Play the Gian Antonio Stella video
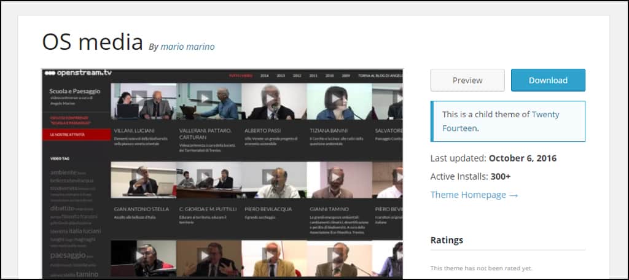This screenshot has width=629, height=280. [x=139, y=177]
